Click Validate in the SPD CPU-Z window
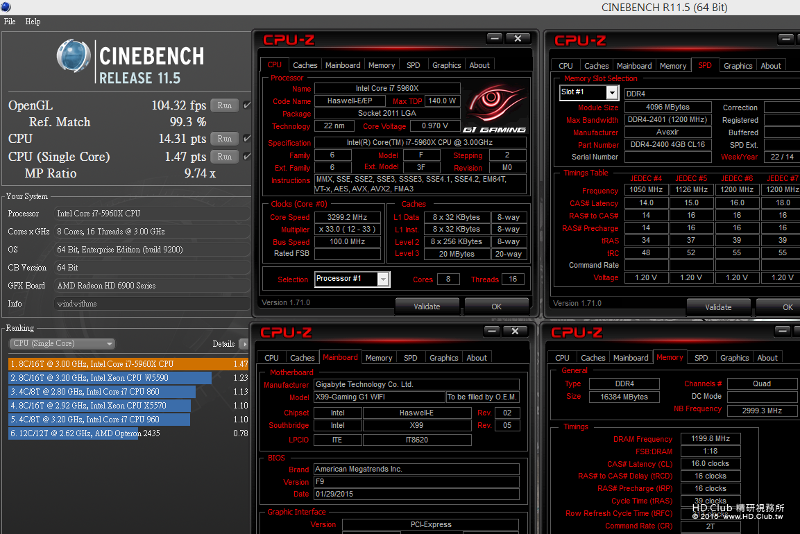 (718, 307)
